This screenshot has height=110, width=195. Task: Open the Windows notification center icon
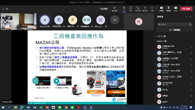click(191, 107)
